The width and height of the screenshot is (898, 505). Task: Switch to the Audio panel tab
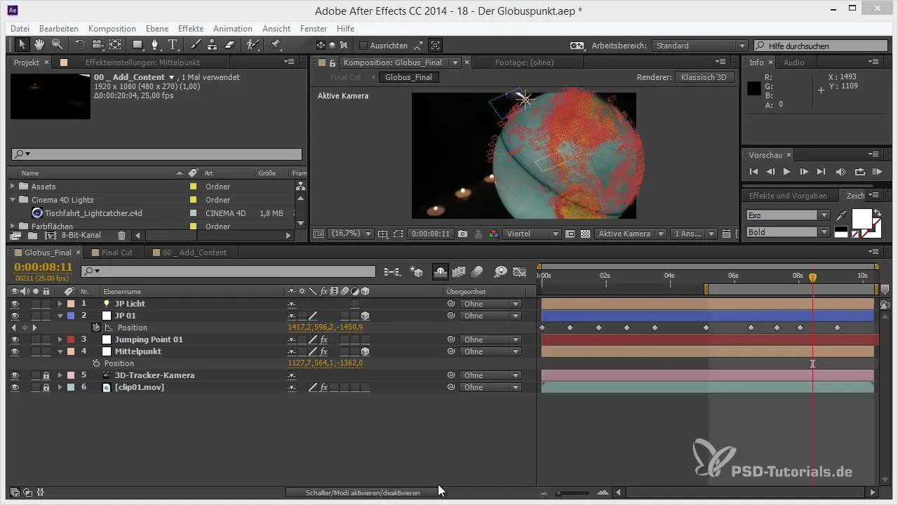(793, 62)
